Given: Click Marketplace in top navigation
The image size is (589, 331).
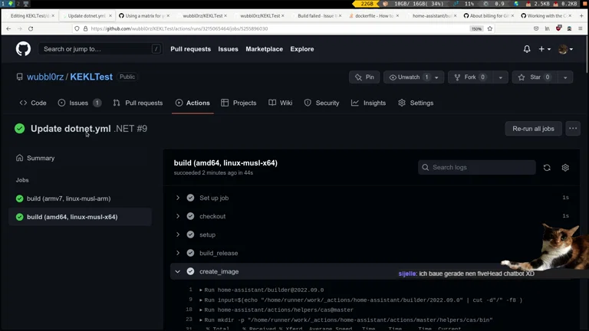Looking at the screenshot, I should (x=264, y=49).
